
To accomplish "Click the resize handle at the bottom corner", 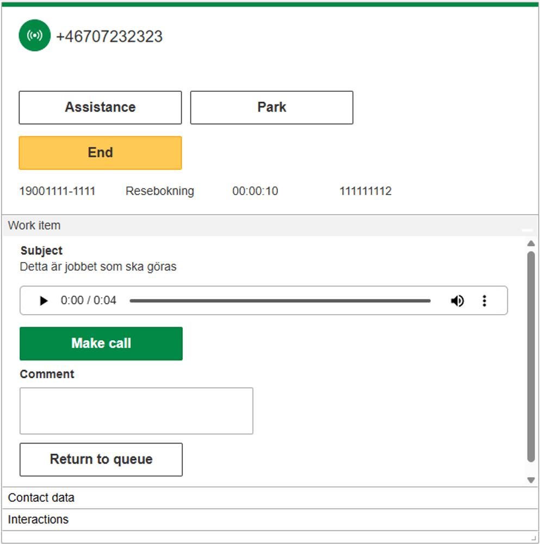I will pyautogui.click(x=533, y=537).
